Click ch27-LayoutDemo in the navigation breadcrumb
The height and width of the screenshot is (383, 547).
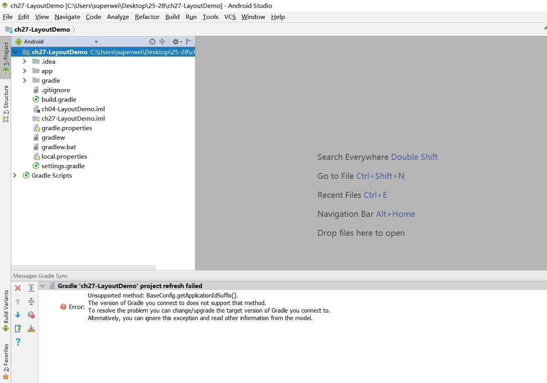(x=42, y=29)
